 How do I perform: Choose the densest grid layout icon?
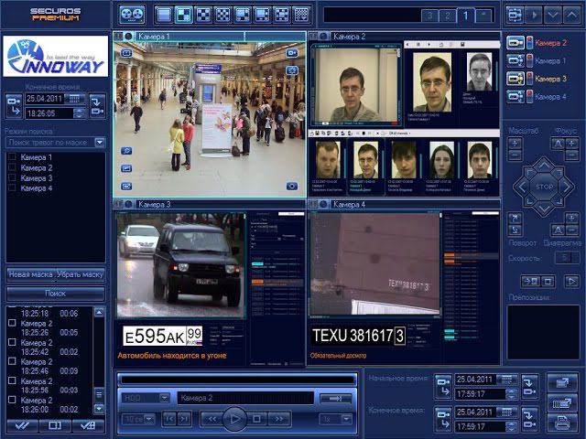click(301, 15)
